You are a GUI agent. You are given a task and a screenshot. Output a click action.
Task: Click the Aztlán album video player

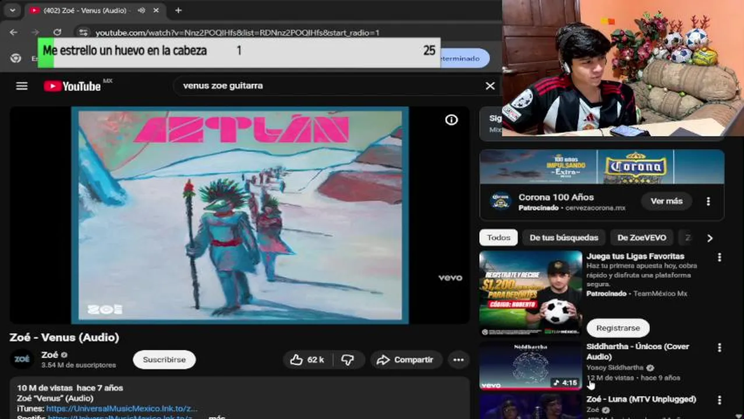pos(240,215)
